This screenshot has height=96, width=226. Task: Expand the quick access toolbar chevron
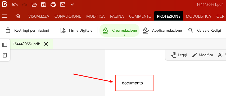click(x=72, y=4)
